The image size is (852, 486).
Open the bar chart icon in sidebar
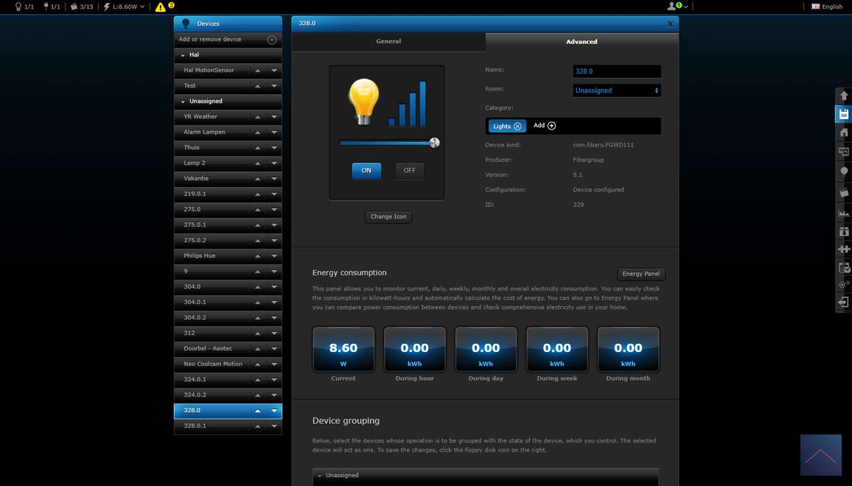click(843, 213)
